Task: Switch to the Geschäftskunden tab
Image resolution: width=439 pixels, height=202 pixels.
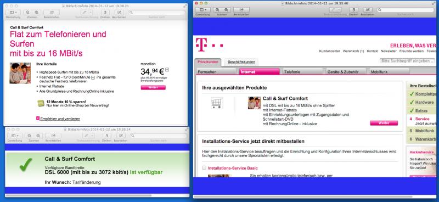Action: click(241, 62)
